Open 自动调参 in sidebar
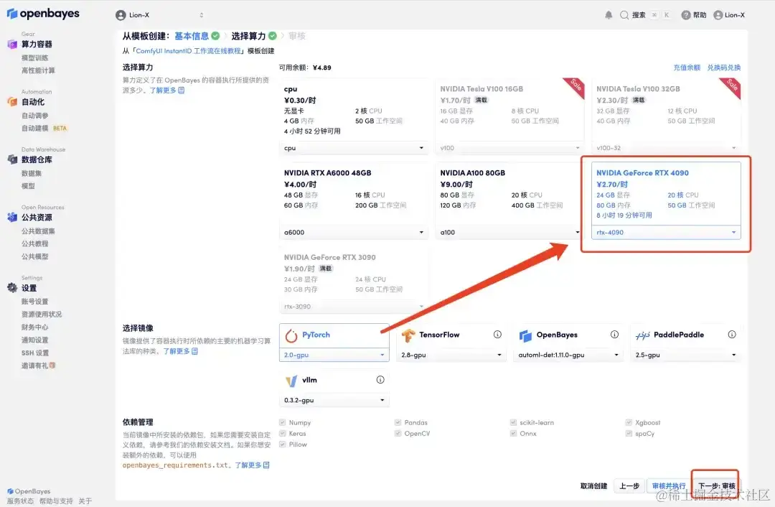 coord(34,115)
